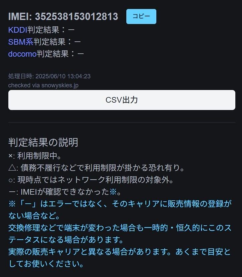Click the blue note about 交換修理
Screen dimensions: 242x277
[120, 234]
